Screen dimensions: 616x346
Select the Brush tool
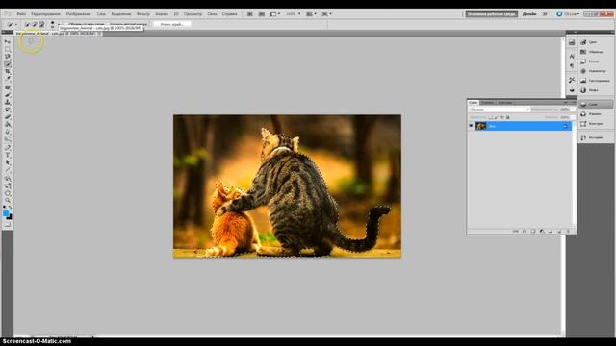pyautogui.click(x=8, y=95)
